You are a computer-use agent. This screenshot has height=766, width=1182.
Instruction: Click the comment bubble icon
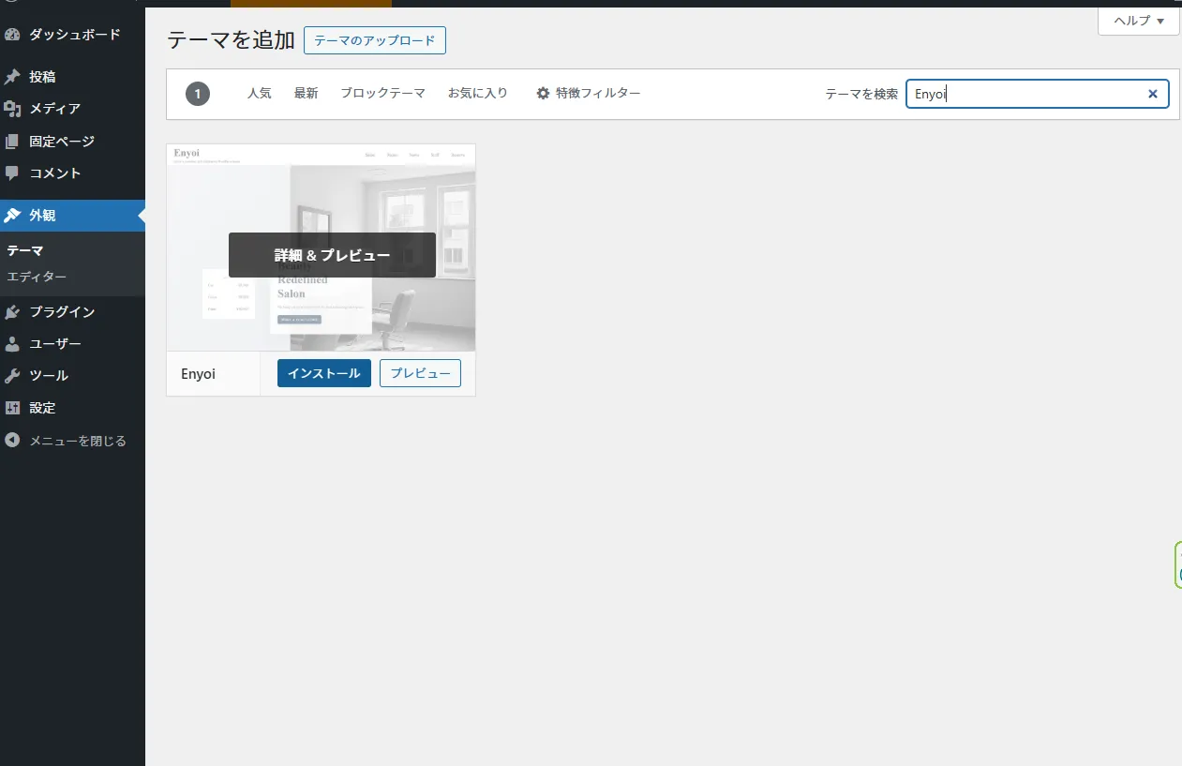[x=12, y=173]
